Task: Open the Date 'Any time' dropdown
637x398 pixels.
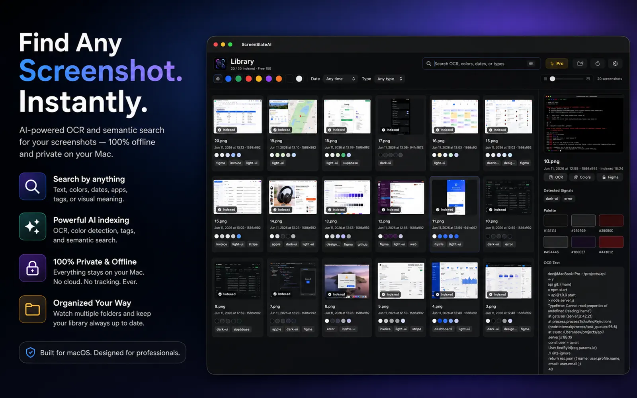Action: (340, 79)
